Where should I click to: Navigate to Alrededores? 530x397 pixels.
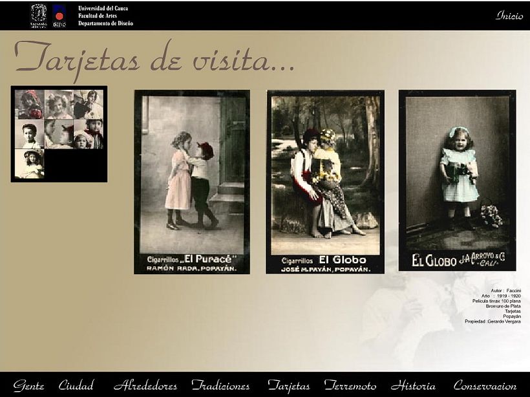[145, 385]
